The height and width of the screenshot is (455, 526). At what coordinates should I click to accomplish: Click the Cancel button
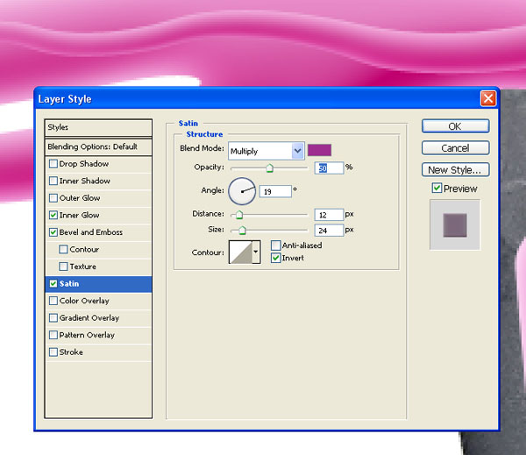tap(455, 148)
